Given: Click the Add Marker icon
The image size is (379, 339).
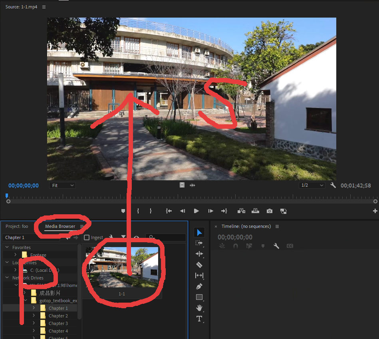Looking at the screenshot, I should click(123, 211).
